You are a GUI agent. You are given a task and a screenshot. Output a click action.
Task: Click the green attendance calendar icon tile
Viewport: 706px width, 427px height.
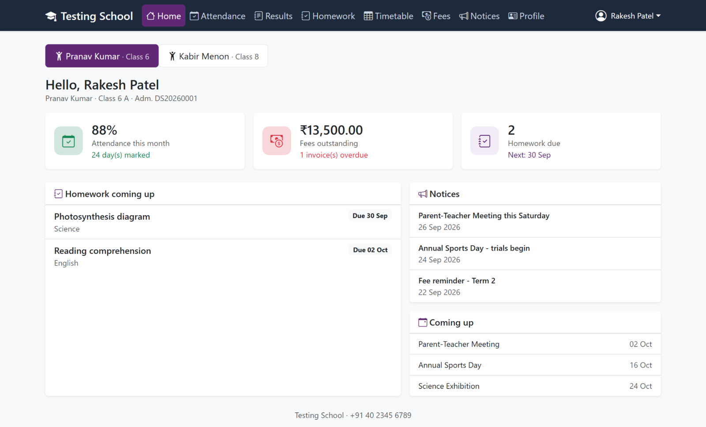(68, 141)
